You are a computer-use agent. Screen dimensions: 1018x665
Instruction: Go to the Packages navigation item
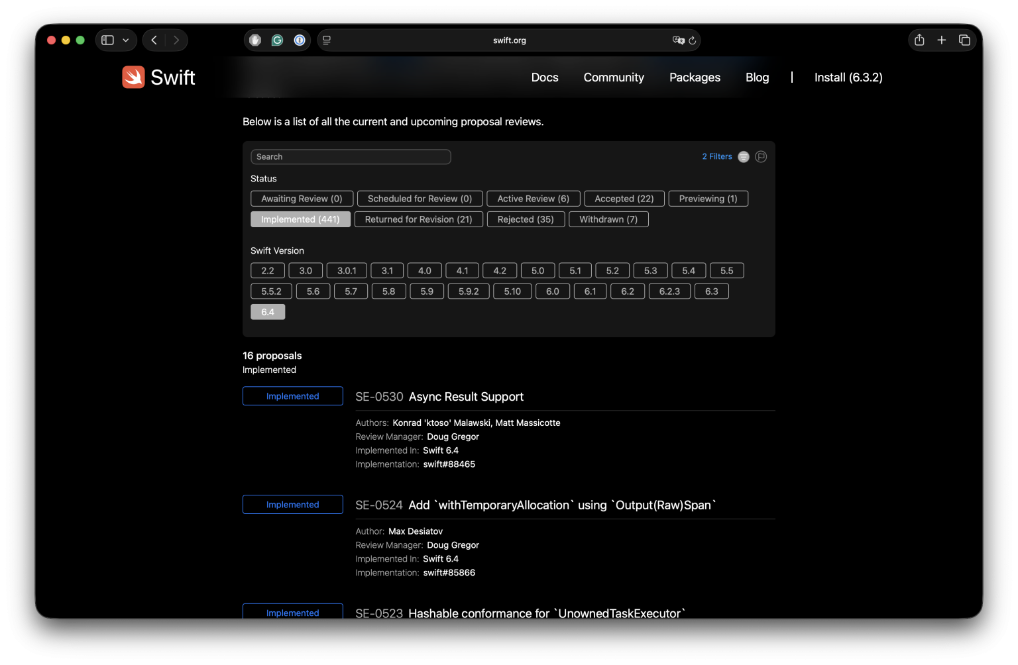pos(695,77)
